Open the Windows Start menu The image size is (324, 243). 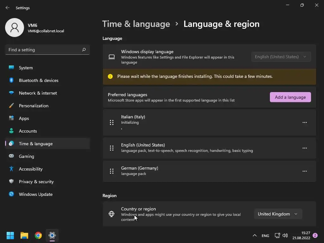[10, 235]
